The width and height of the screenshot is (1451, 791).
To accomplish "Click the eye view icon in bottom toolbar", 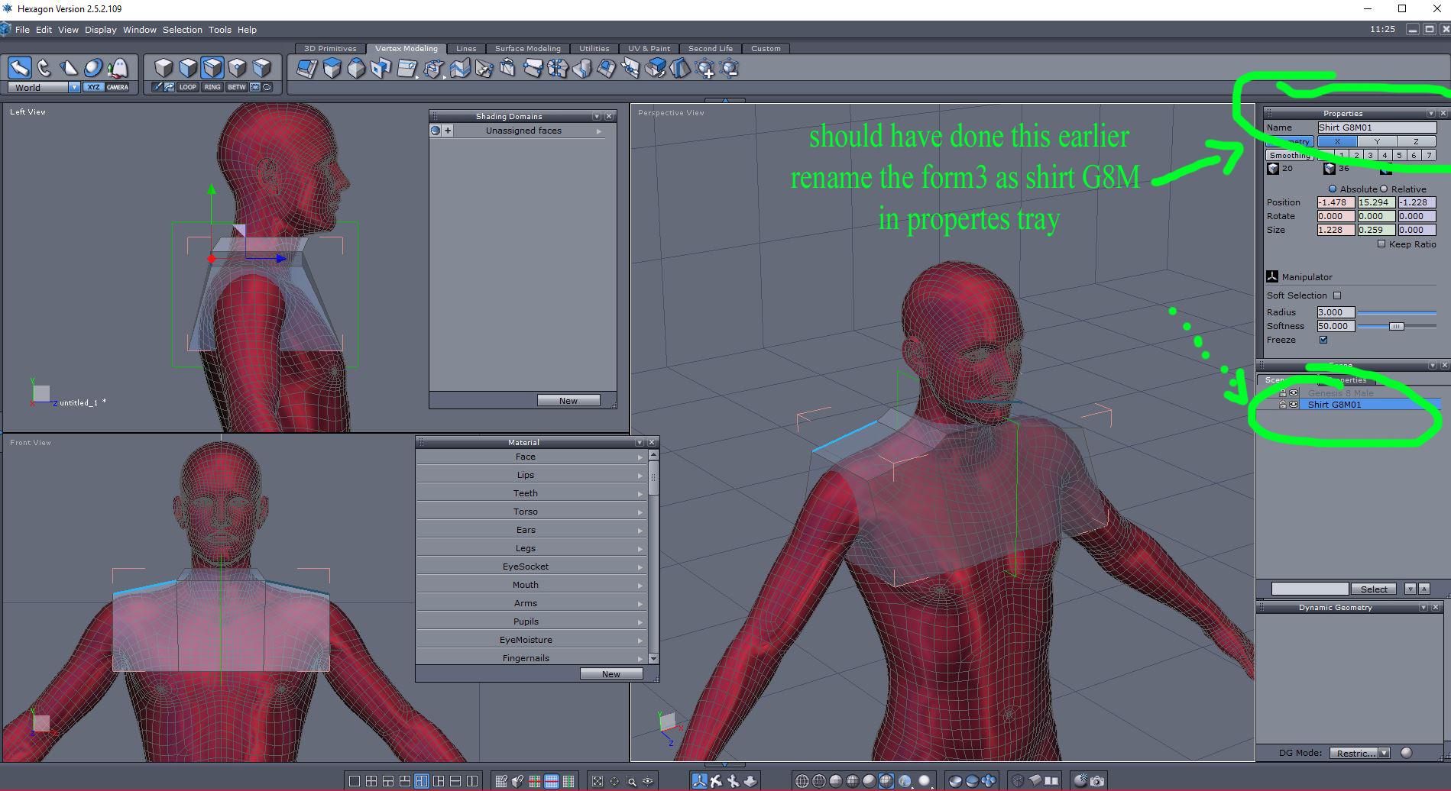I will (x=648, y=781).
